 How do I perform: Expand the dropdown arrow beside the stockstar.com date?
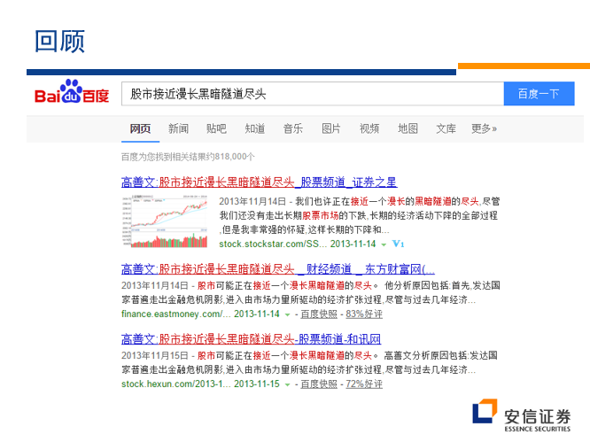point(384,244)
